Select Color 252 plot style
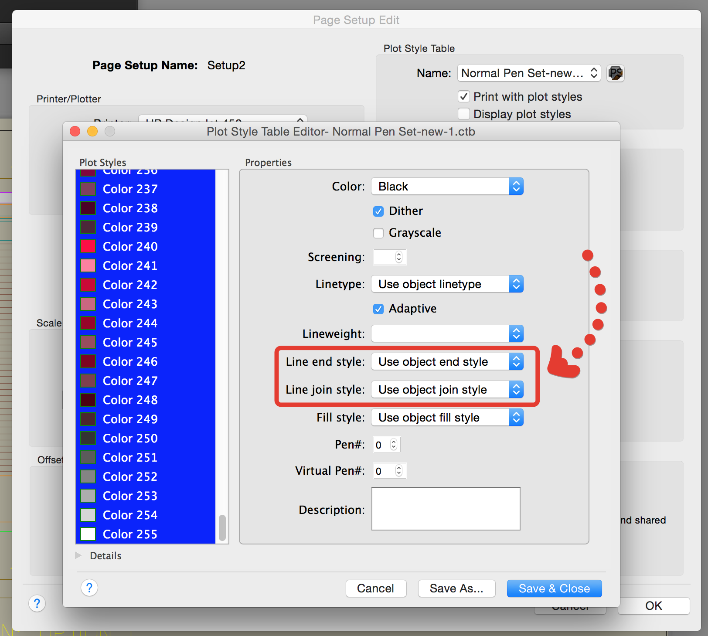This screenshot has width=708, height=636. [146, 477]
